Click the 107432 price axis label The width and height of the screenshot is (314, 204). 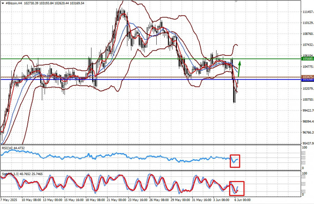pyautogui.click(x=308, y=45)
